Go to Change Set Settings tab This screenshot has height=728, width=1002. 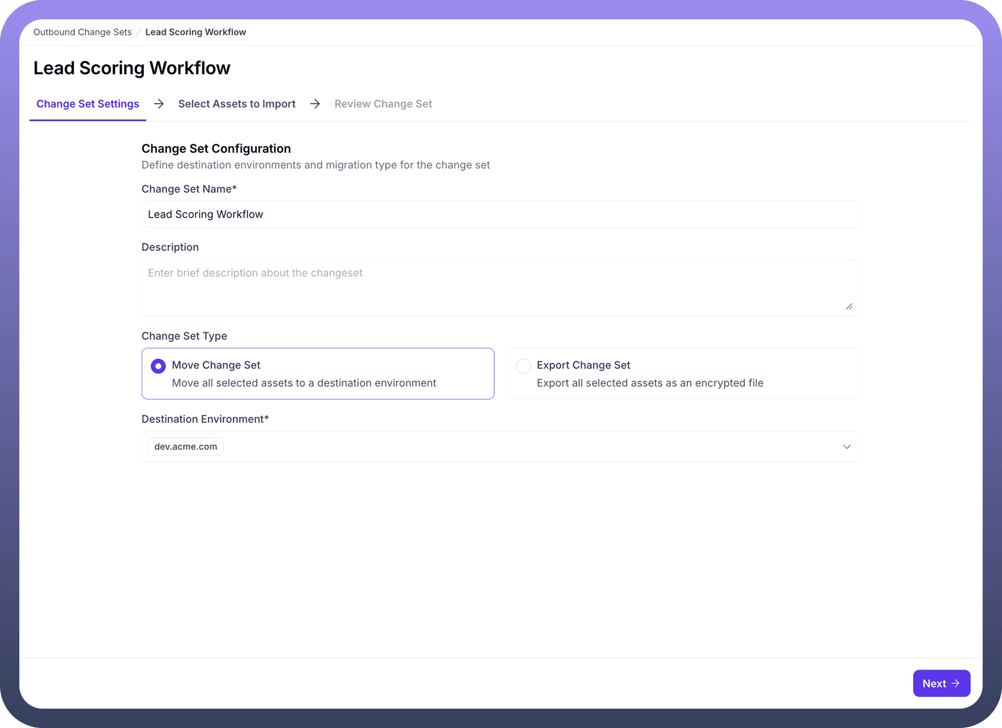(88, 104)
